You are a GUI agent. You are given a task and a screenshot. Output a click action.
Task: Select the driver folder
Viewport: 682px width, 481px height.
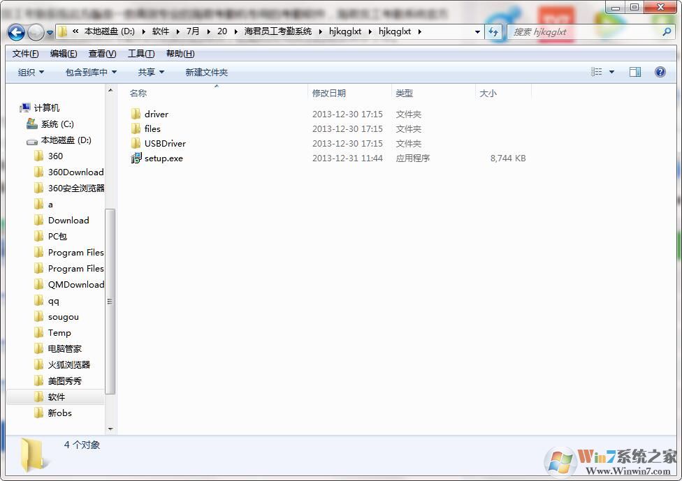pyautogui.click(x=156, y=114)
